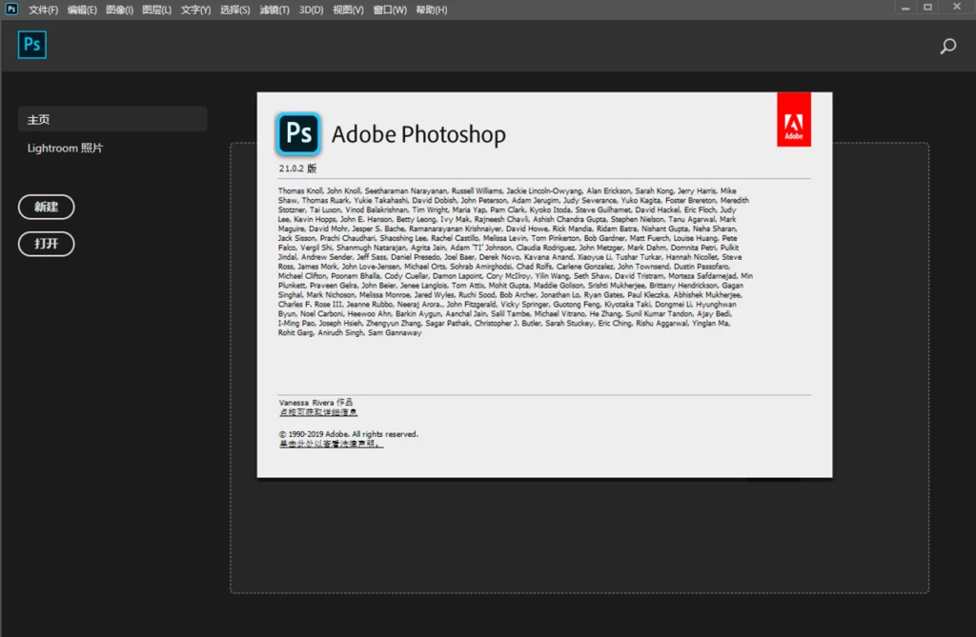Open the 选择(S) menu

point(234,10)
